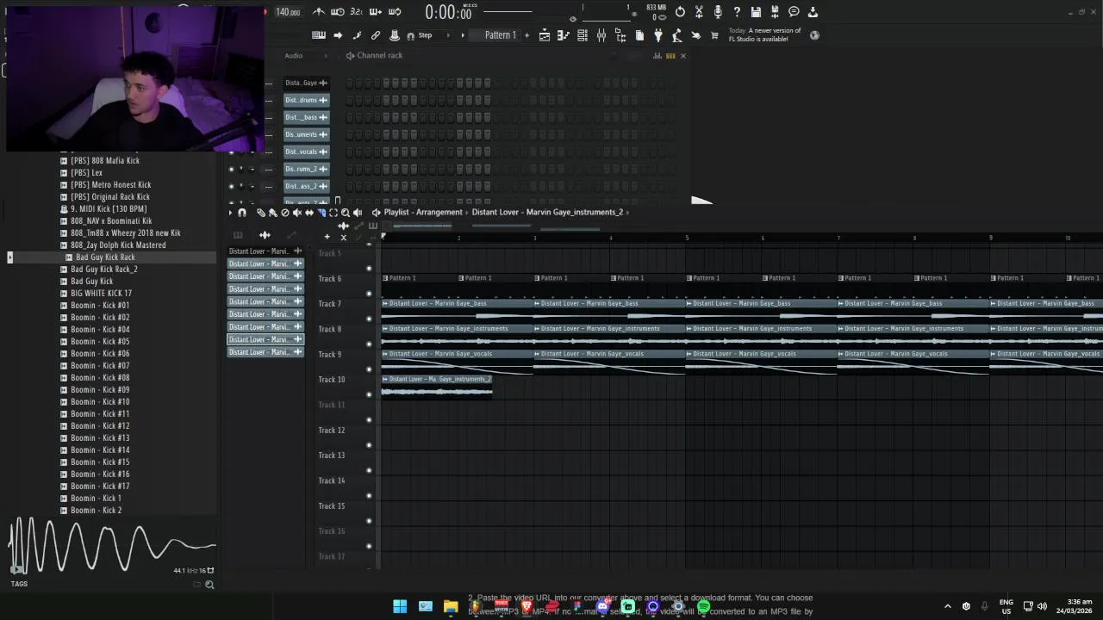Toggle the Track 12 mute dot
1103x620 pixels.
(x=369, y=445)
